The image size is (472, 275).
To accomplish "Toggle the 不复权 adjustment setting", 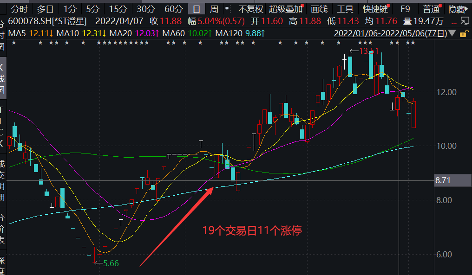I will [251, 9].
